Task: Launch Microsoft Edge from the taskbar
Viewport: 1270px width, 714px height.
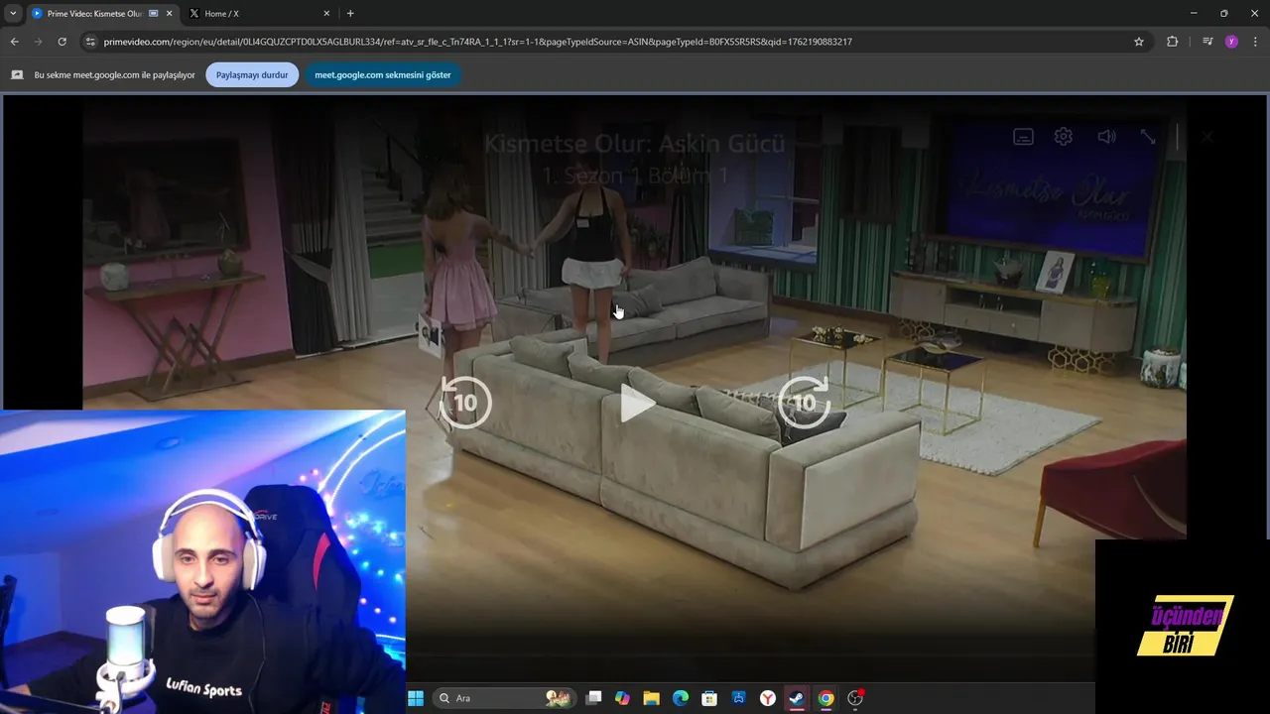Action: pos(681,698)
